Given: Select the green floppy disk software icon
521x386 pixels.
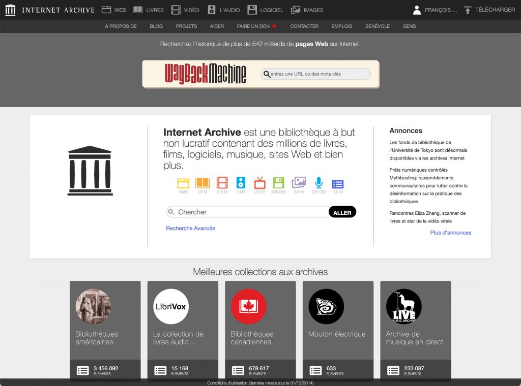Looking at the screenshot, I should click(x=278, y=183).
